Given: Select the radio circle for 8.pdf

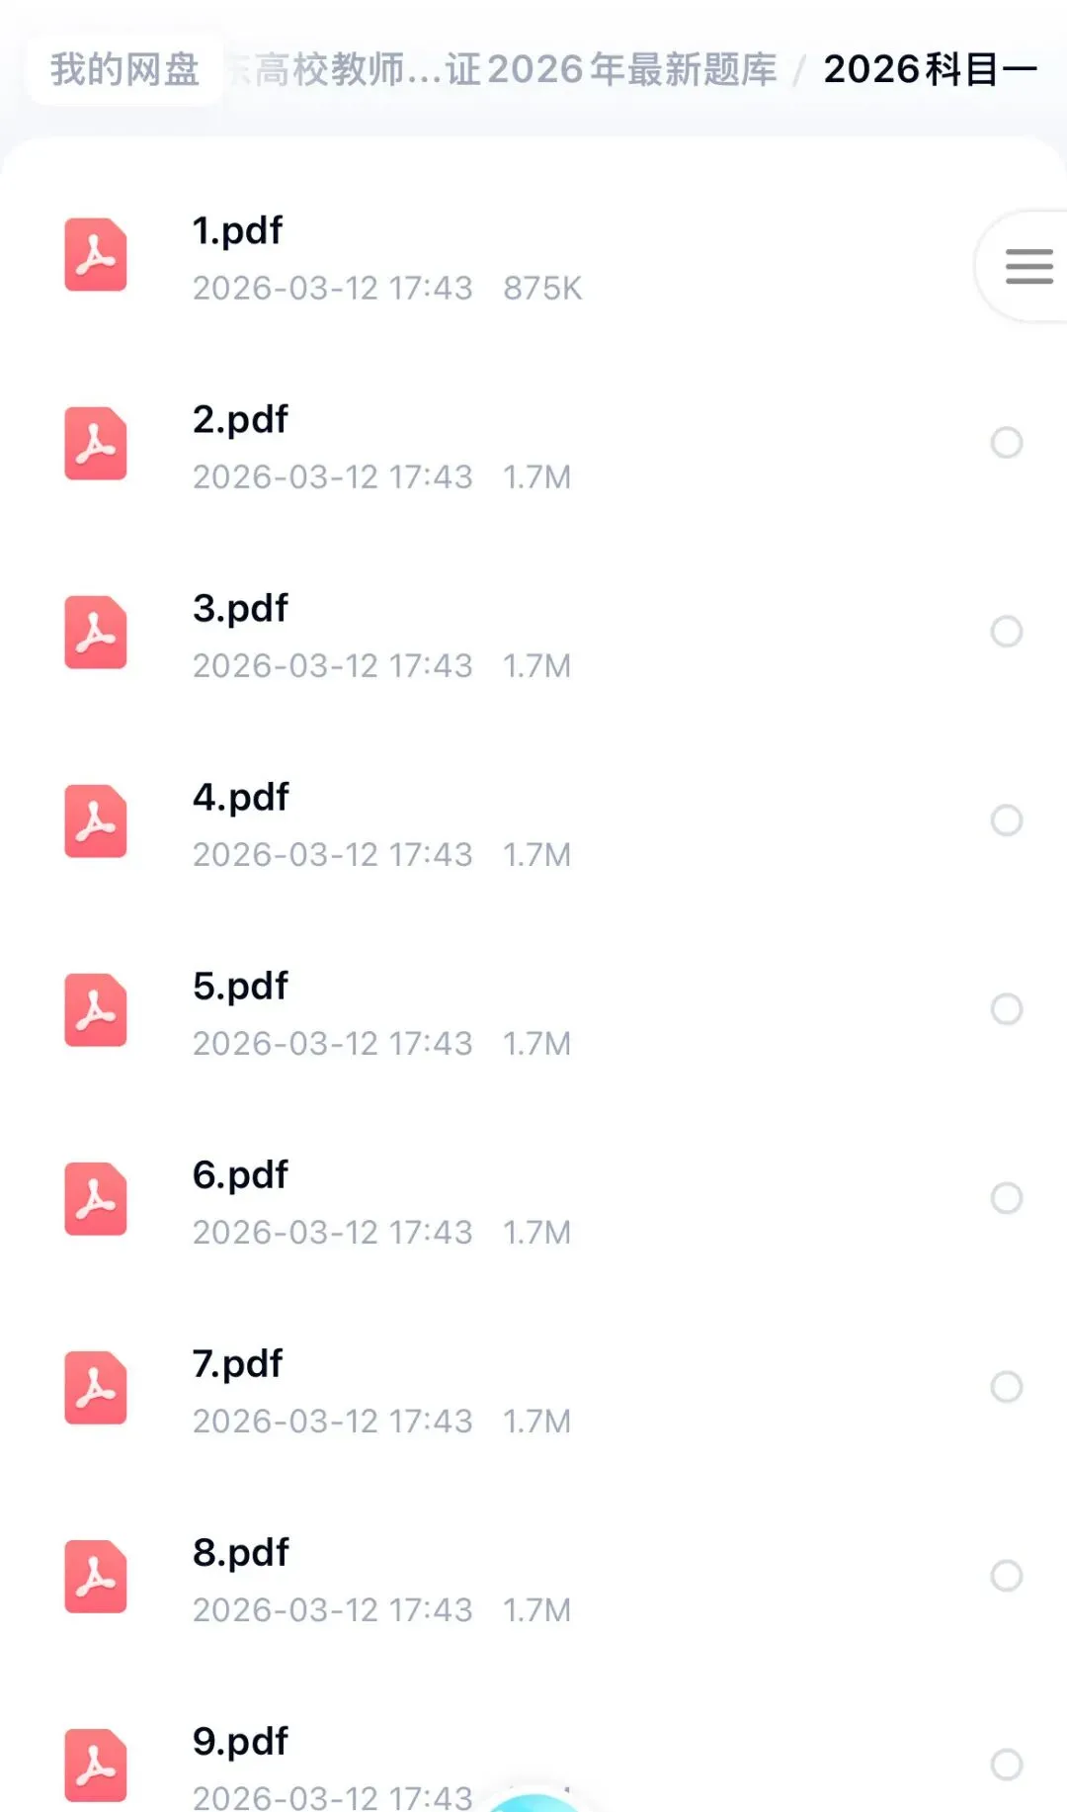Looking at the screenshot, I should [1007, 1576].
